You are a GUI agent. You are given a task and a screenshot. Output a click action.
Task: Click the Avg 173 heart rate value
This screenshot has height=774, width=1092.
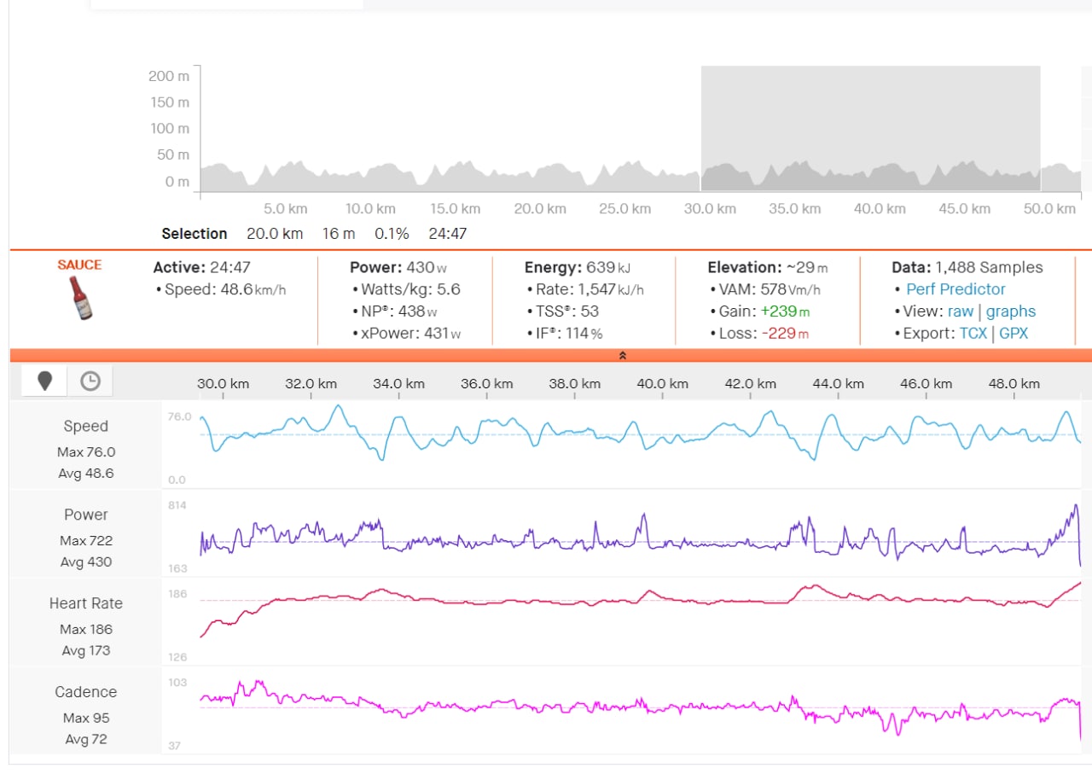point(86,650)
